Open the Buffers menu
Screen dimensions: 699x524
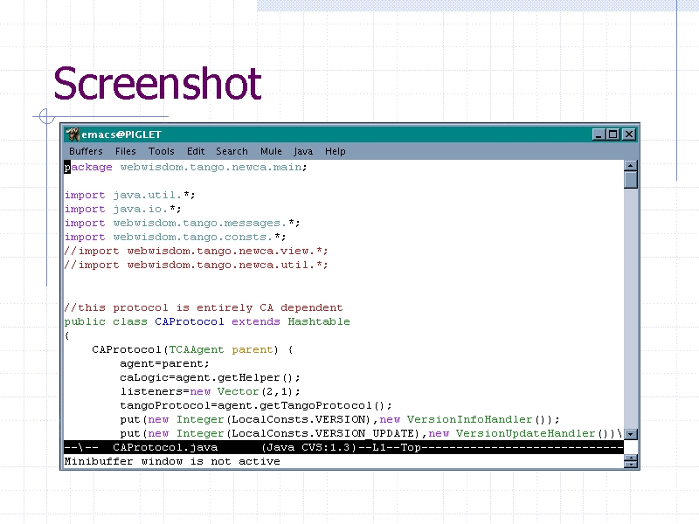[x=86, y=151]
